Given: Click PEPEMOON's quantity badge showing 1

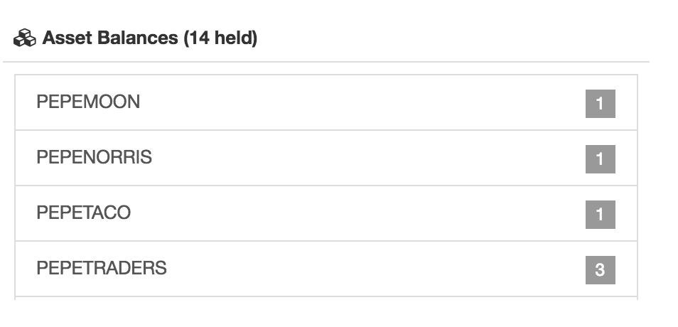Looking at the screenshot, I should point(600,103).
